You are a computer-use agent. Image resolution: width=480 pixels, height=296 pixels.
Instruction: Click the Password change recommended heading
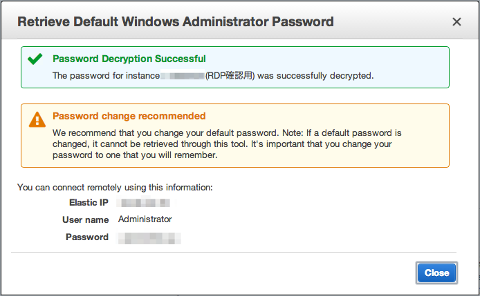tap(129, 116)
